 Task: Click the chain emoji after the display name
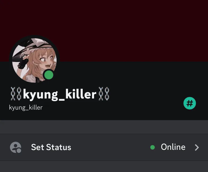pos(104,94)
